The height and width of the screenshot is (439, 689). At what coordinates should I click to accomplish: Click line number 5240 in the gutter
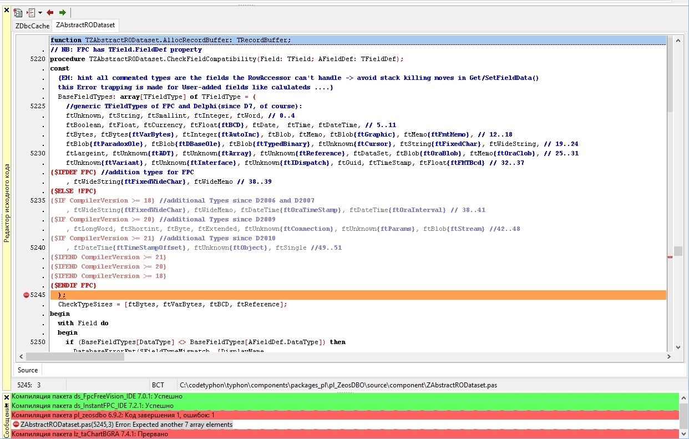38,248
